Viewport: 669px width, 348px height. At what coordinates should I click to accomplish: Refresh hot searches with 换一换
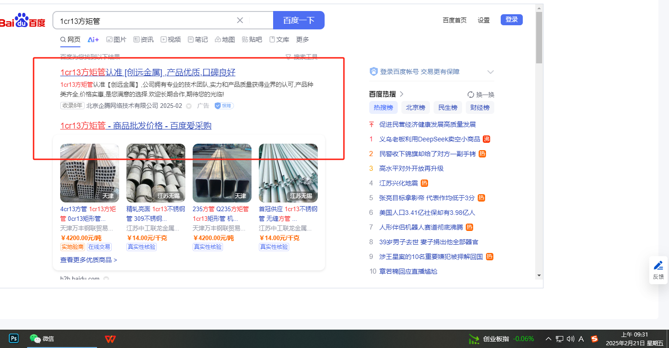click(481, 95)
